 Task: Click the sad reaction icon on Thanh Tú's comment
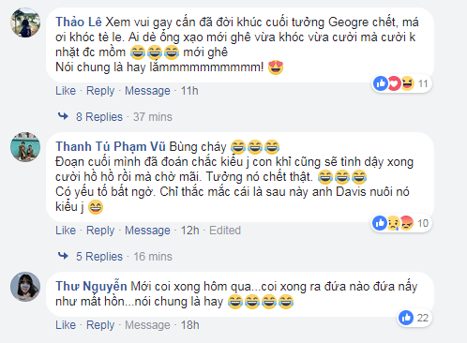[x=393, y=223]
